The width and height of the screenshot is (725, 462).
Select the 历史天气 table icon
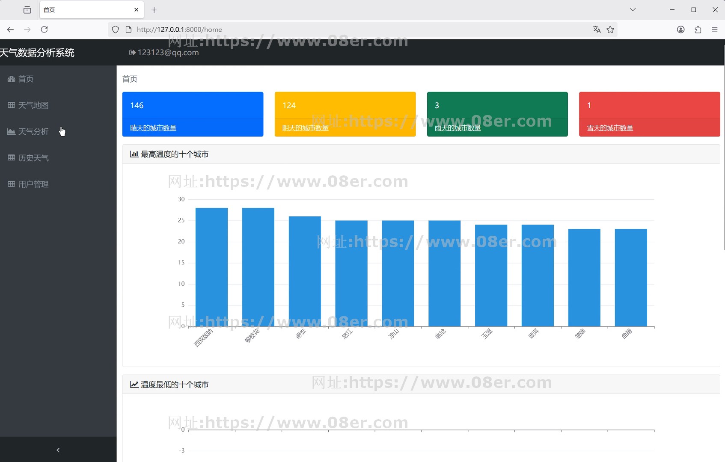11,157
